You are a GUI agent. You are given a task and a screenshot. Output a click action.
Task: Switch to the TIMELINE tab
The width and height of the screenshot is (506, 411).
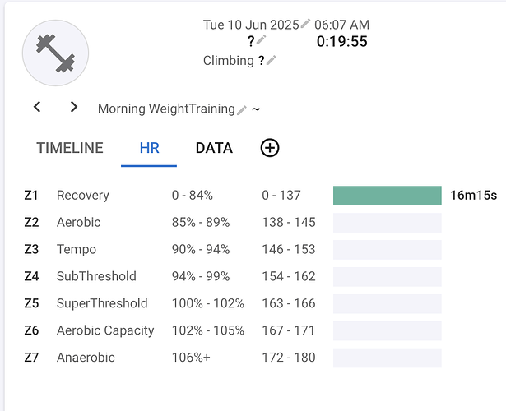[x=70, y=148]
